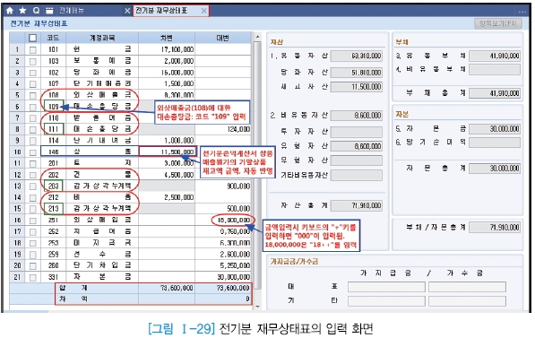Click the 당좌자산 value field 51,810,000

click(x=356, y=73)
